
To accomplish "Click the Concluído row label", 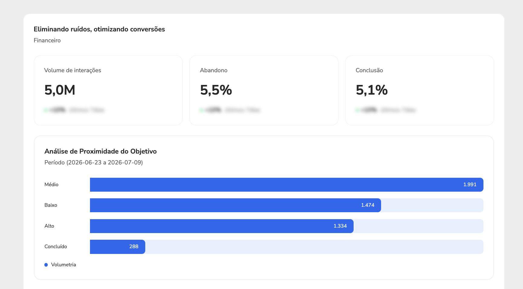I will pos(56,247).
